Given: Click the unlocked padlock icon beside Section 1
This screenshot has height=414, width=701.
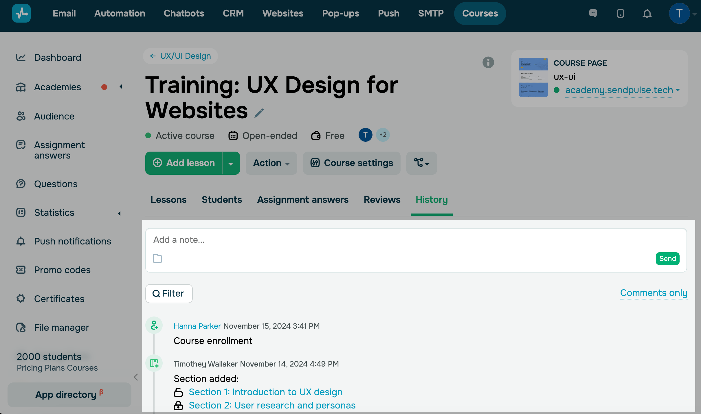Looking at the screenshot, I should [x=178, y=392].
